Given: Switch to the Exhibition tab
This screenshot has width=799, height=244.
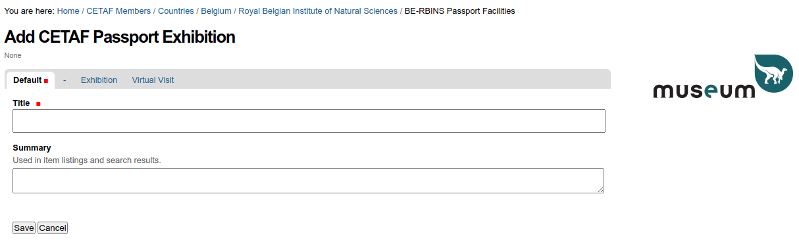Looking at the screenshot, I should coord(99,80).
